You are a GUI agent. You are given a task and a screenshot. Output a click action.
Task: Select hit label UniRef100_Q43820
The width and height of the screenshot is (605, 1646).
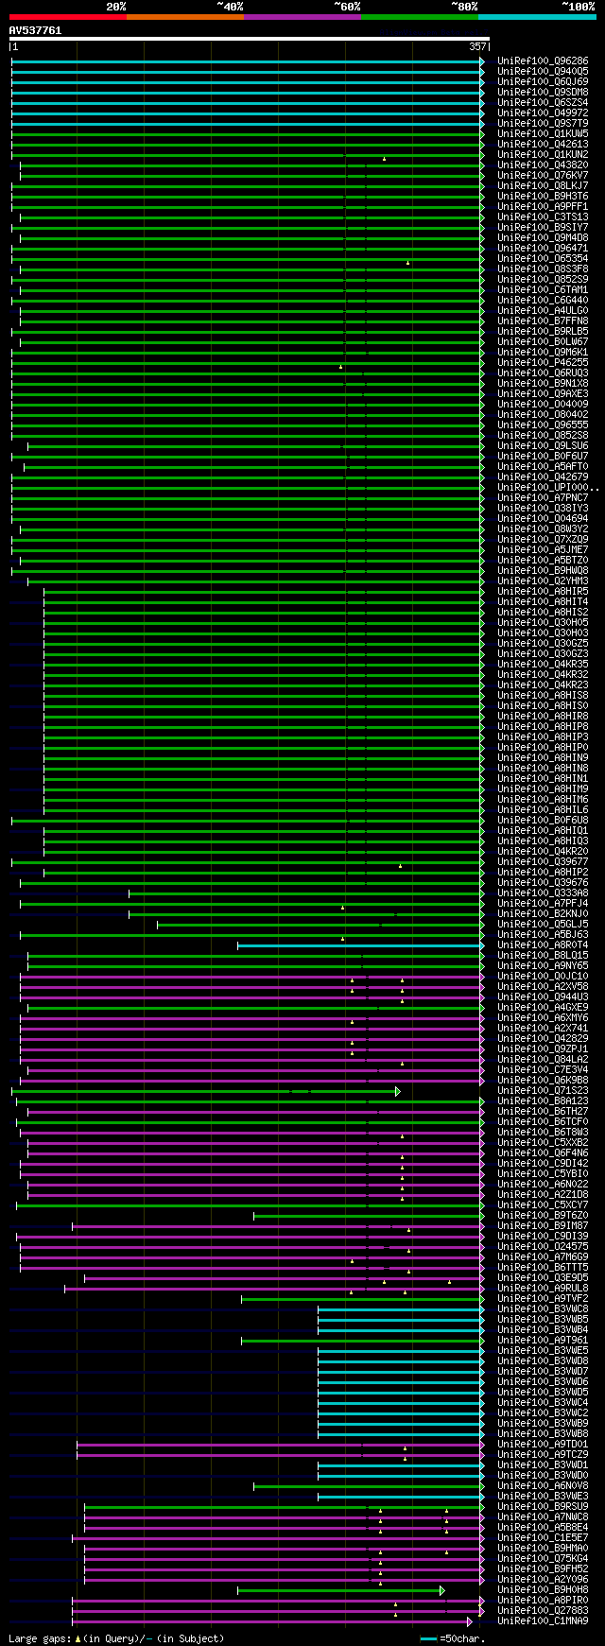tap(543, 165)
